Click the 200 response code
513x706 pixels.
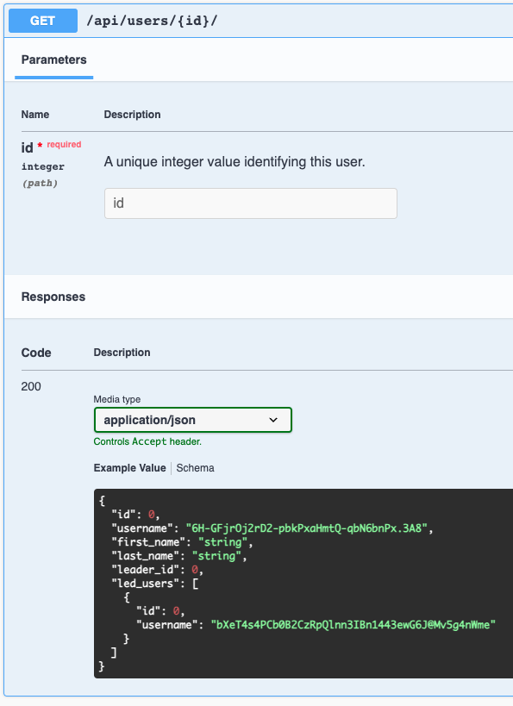coord(31,386)
